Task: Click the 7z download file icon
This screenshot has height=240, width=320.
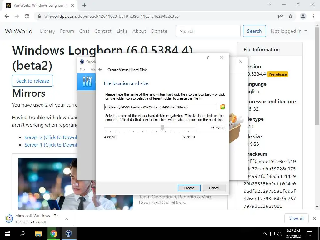Action: [x=9, y=218]
